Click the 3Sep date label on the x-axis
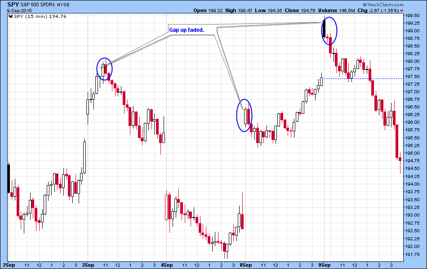 pyautogui.click(x=88, y=265)
